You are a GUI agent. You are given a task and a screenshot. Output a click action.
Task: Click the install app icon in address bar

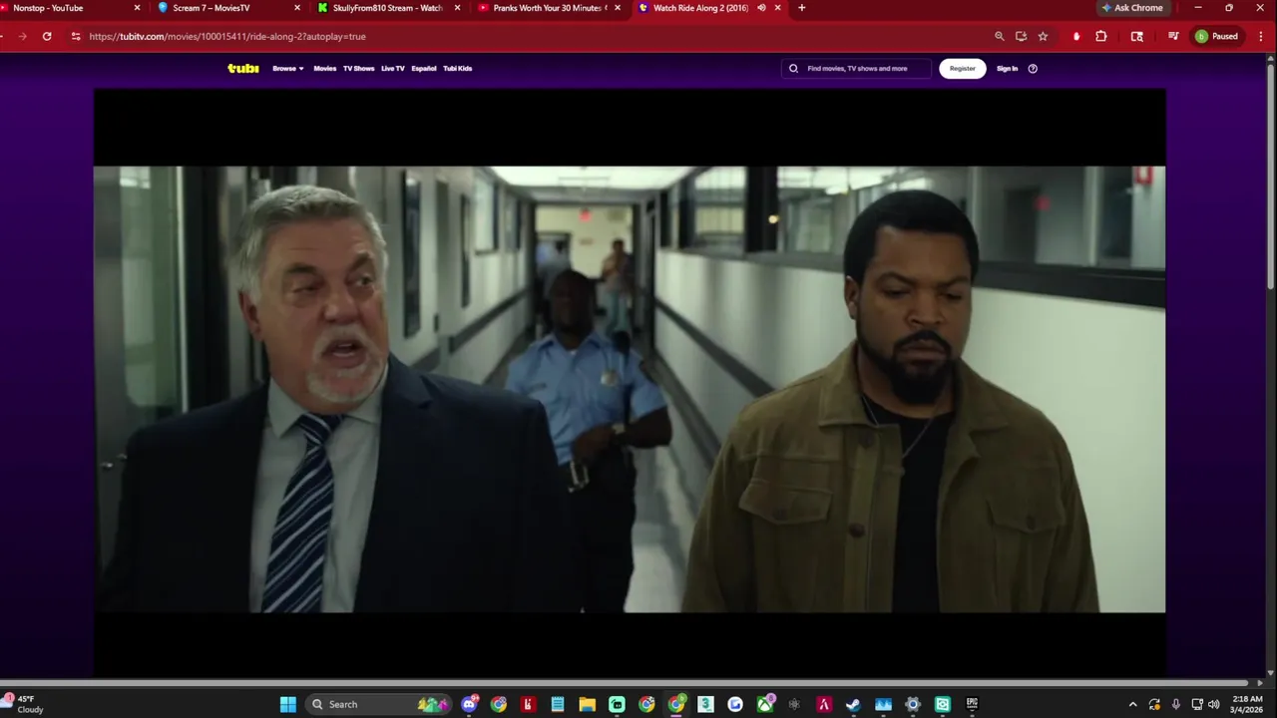click(x=1021, y=36)
